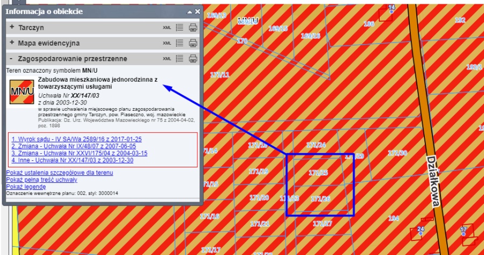The height and width of the screenshot is (255, 484).
Task: Click Pokaż ustalenia szczegółowe dla terenu
Action: click(59, 172)
